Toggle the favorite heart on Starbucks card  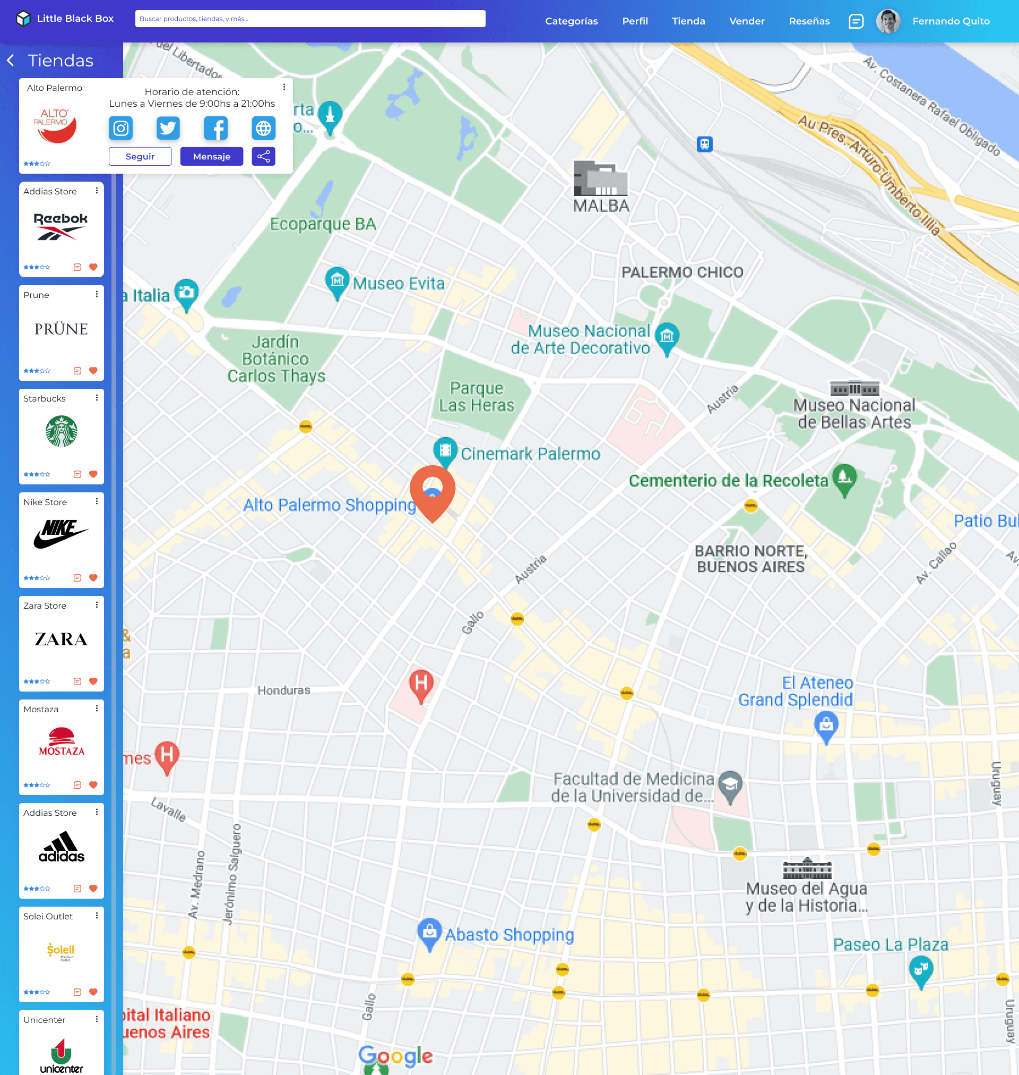[93, 474]
